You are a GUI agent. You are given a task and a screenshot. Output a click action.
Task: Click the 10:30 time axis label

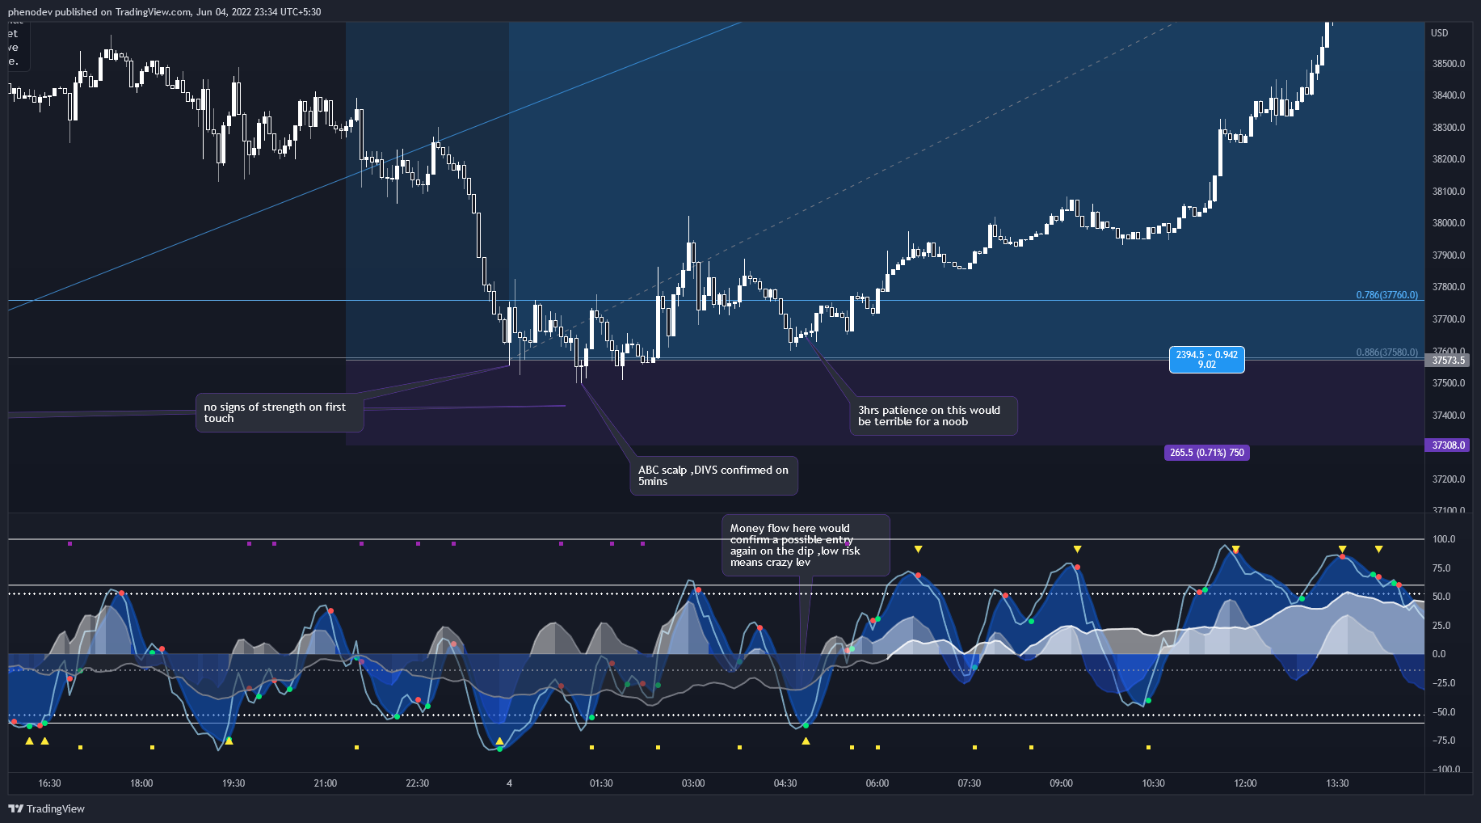(1153, 783)
